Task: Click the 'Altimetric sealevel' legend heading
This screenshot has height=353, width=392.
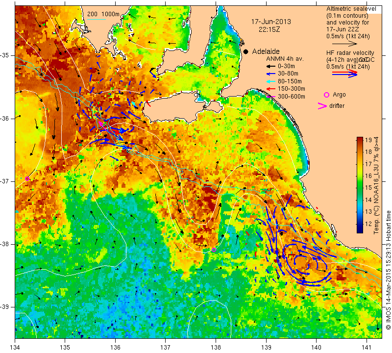Action: point(351,9)
